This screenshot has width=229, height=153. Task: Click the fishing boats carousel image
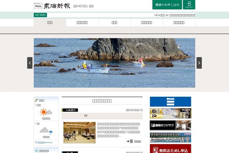pos(114,63)
